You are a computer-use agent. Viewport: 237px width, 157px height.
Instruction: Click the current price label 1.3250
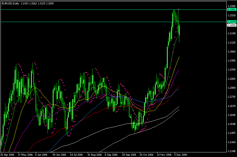pos(232,25)
